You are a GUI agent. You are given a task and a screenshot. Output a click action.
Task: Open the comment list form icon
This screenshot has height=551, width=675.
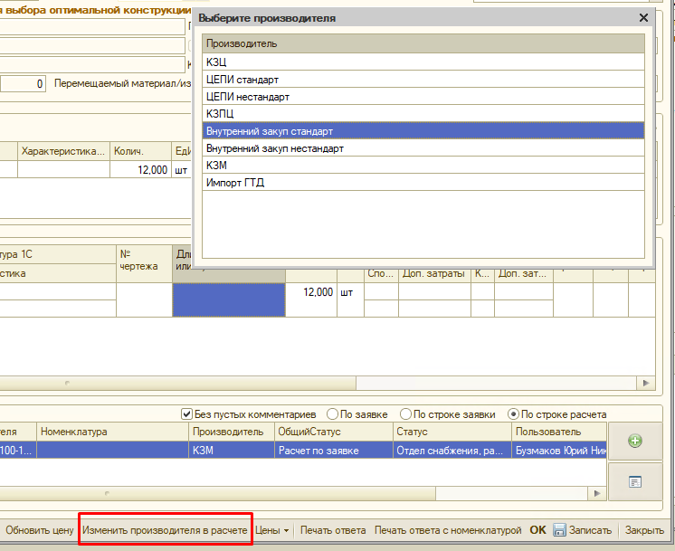pyautogui.click(x=635, y=482)
